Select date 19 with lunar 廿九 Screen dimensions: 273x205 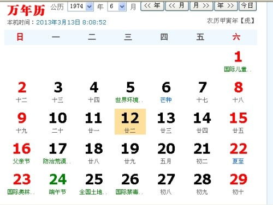coord(130,153)
